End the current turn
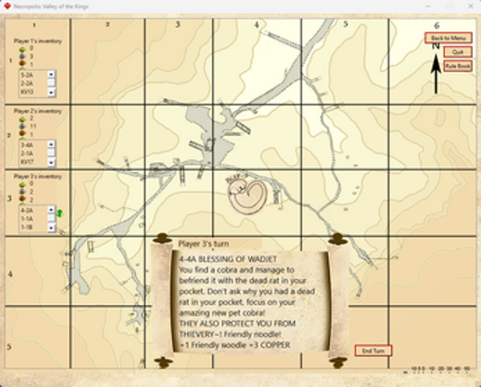Screen dimensions: 481x387 pos(373,351)
